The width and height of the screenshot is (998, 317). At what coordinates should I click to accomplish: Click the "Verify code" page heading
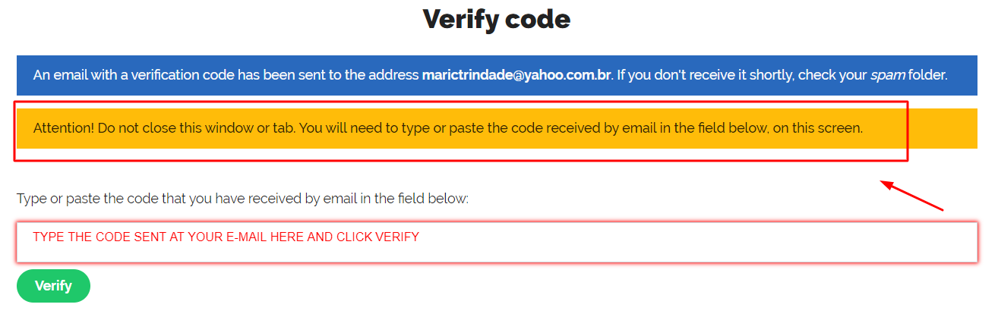(497, 19)
